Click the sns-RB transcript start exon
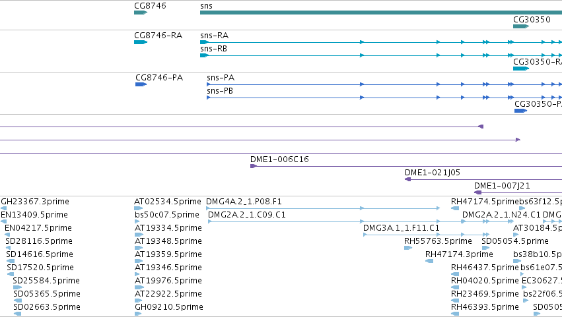The image size is (562, 317). pos(204,55)
